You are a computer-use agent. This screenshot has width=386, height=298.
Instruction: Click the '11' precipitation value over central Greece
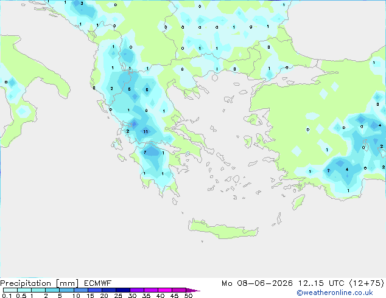click(x=146, y=131)
